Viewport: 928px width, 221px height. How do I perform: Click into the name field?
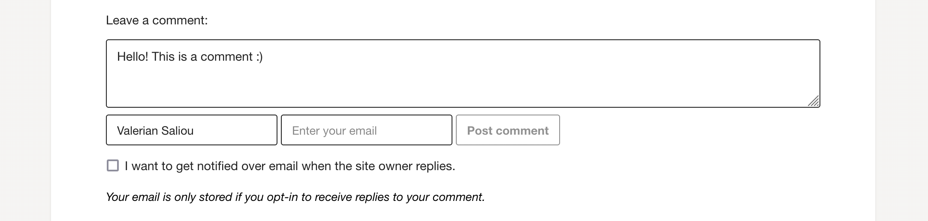191,130
